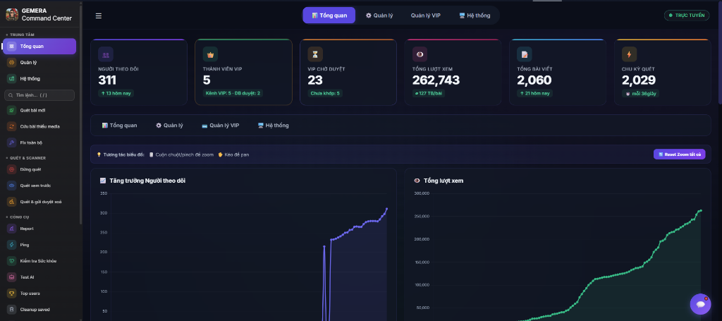This screenshot has width=722, height=321.
Task: Click the 311 followers value
Action: (x=107, y=80)
